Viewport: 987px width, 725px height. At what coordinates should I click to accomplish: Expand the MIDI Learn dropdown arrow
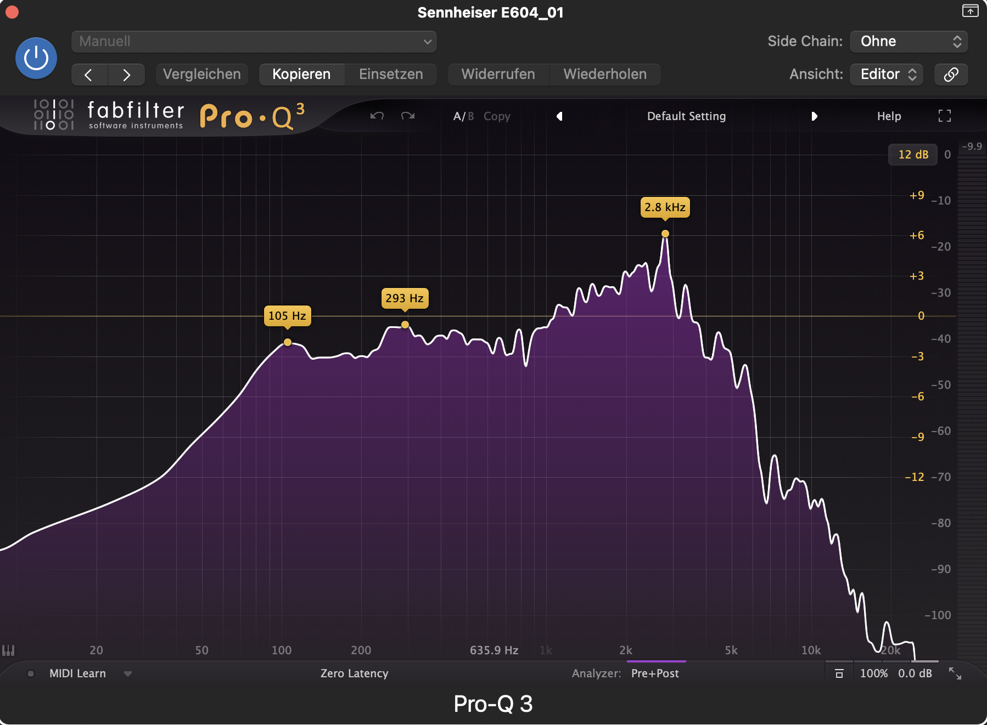coord(128,674)
